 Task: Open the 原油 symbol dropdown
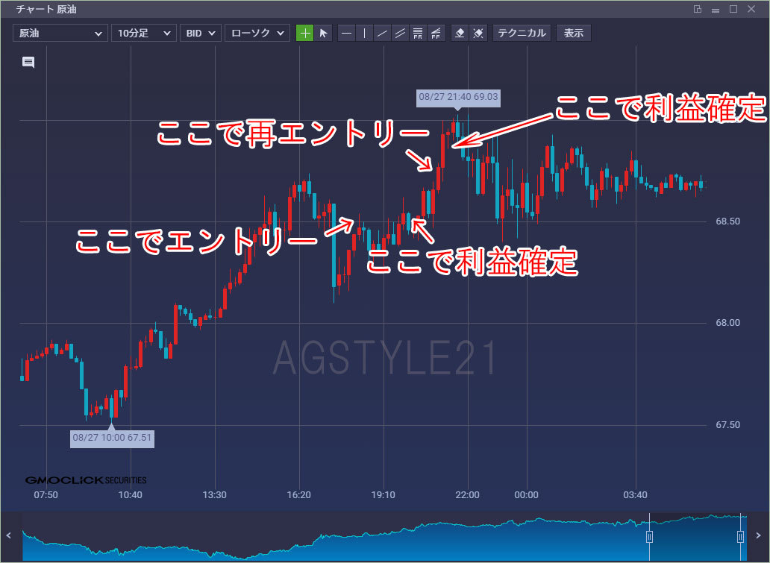(x=60, y=34)
